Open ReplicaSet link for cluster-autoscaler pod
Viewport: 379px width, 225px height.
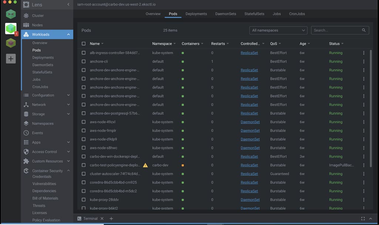[x=249, y=174]
